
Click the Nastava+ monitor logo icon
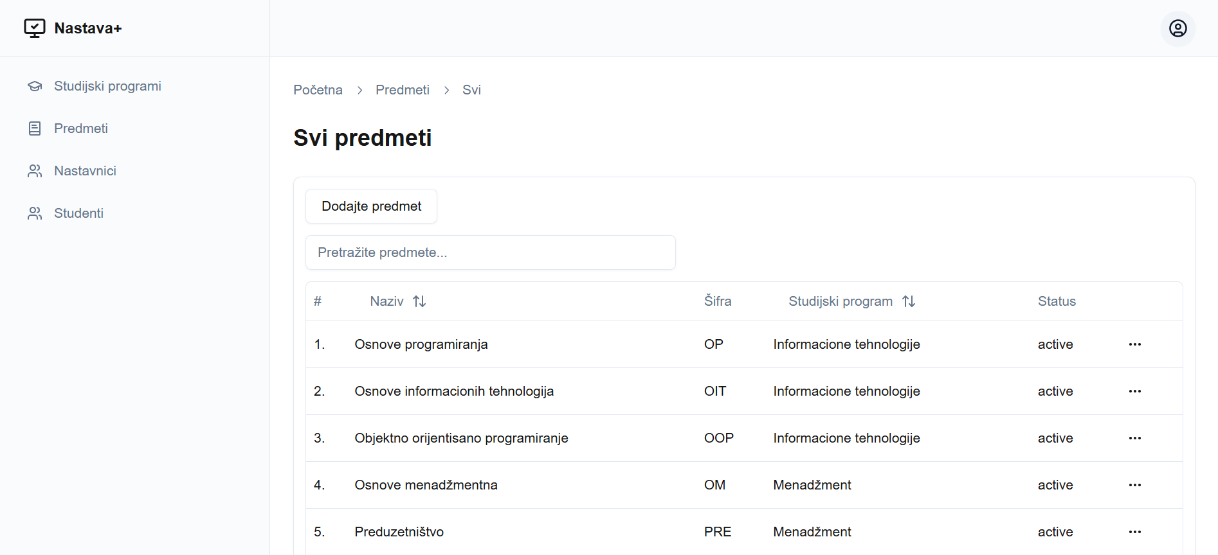coord(35,28)
